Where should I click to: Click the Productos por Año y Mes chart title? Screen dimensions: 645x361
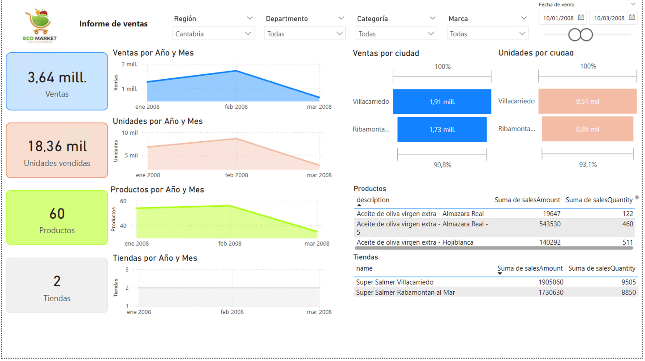click(157, 190)
